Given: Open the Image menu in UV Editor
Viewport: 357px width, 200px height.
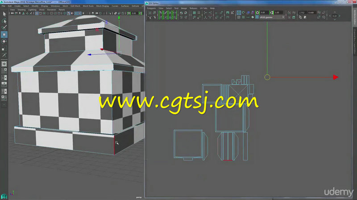Looking at the screenshot, I should coord(184,8).
